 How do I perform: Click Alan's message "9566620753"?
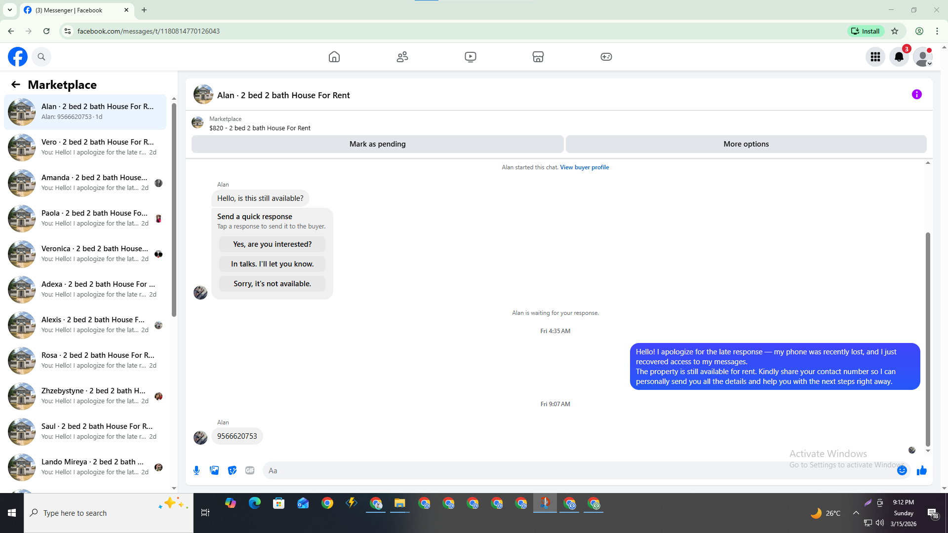click(x=237, y=436)
